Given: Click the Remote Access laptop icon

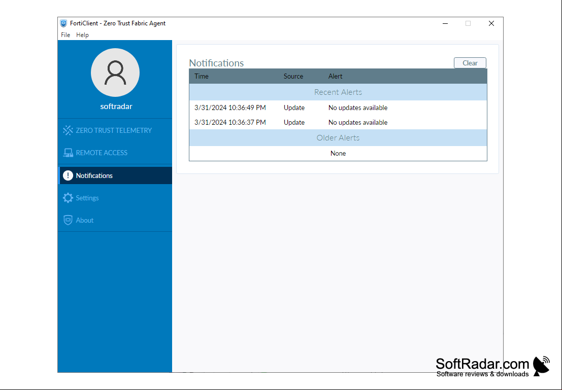Looking at the screenshot, I should [x=68, y=153].
